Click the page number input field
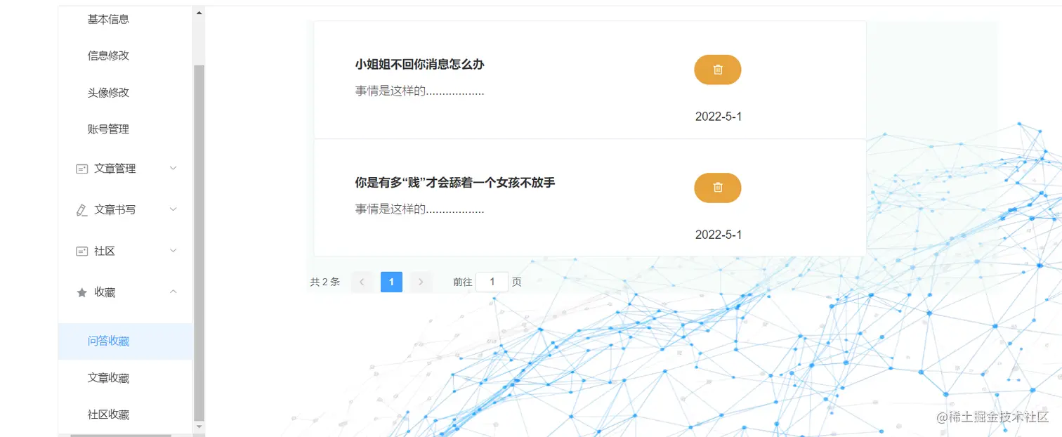1062x437 pixels. (x=492, y=281)
